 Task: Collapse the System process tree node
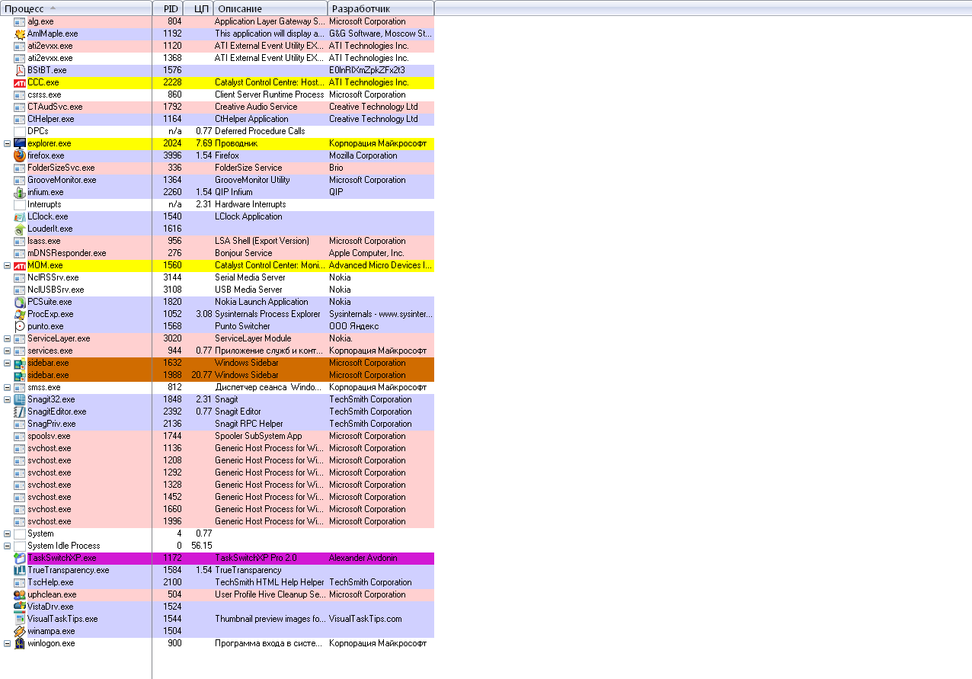[x=8, y=533]
